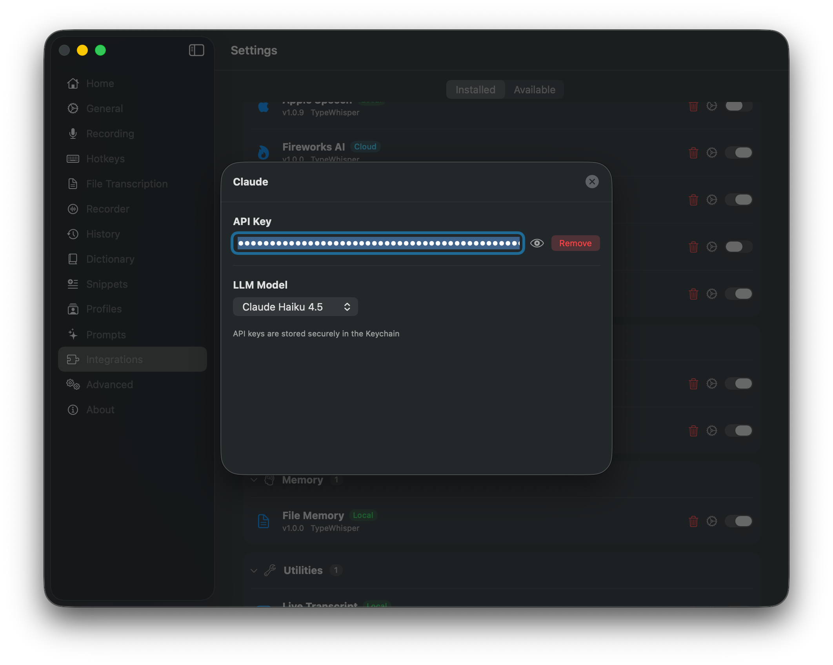Select the Installed tab
This screenshot has width=833, height=665.
[x=475, y=90]
